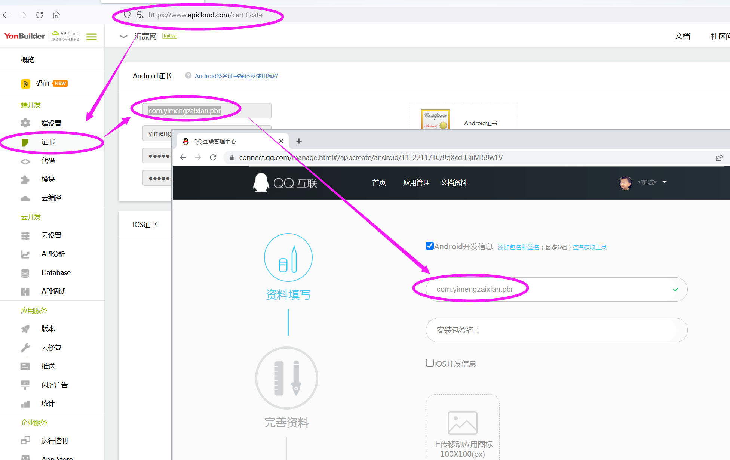Viewport: 730px width, 460px height.
Task: Click the share icon in QQ address bar
Action: (x=719, y=158)
